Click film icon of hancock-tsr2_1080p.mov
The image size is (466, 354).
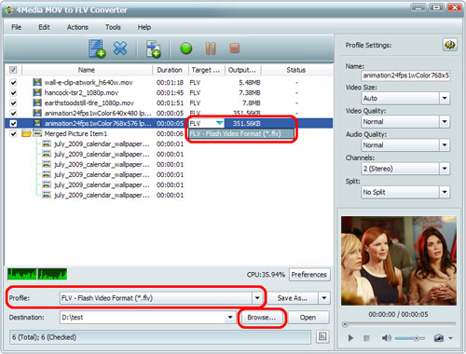tap(37, 92)
